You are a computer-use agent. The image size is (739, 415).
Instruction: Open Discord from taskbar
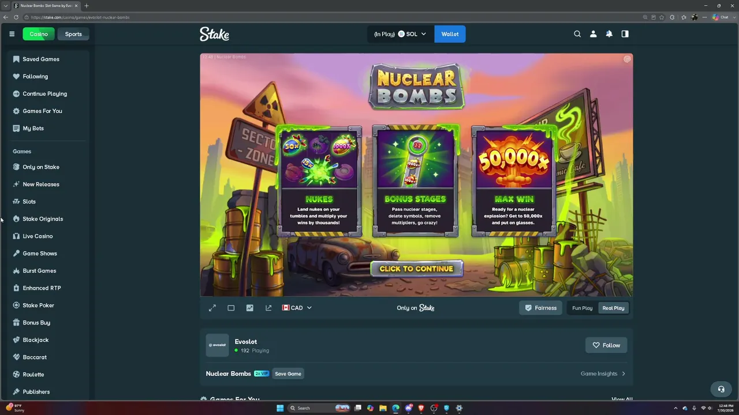tap(409, 408)
